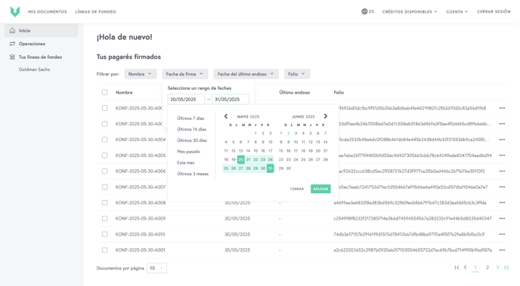Jump to the first page of results
The width and height of the screenshot is (520, 286).
point(457,267)
